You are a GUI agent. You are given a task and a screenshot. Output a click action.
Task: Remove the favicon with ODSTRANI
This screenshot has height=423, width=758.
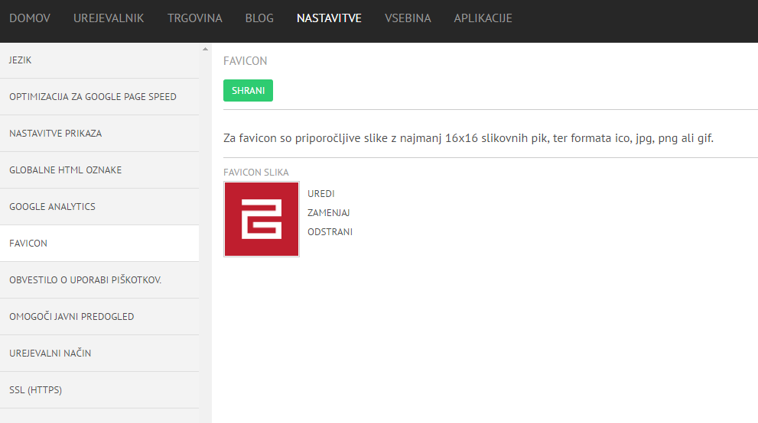point(330,232)
